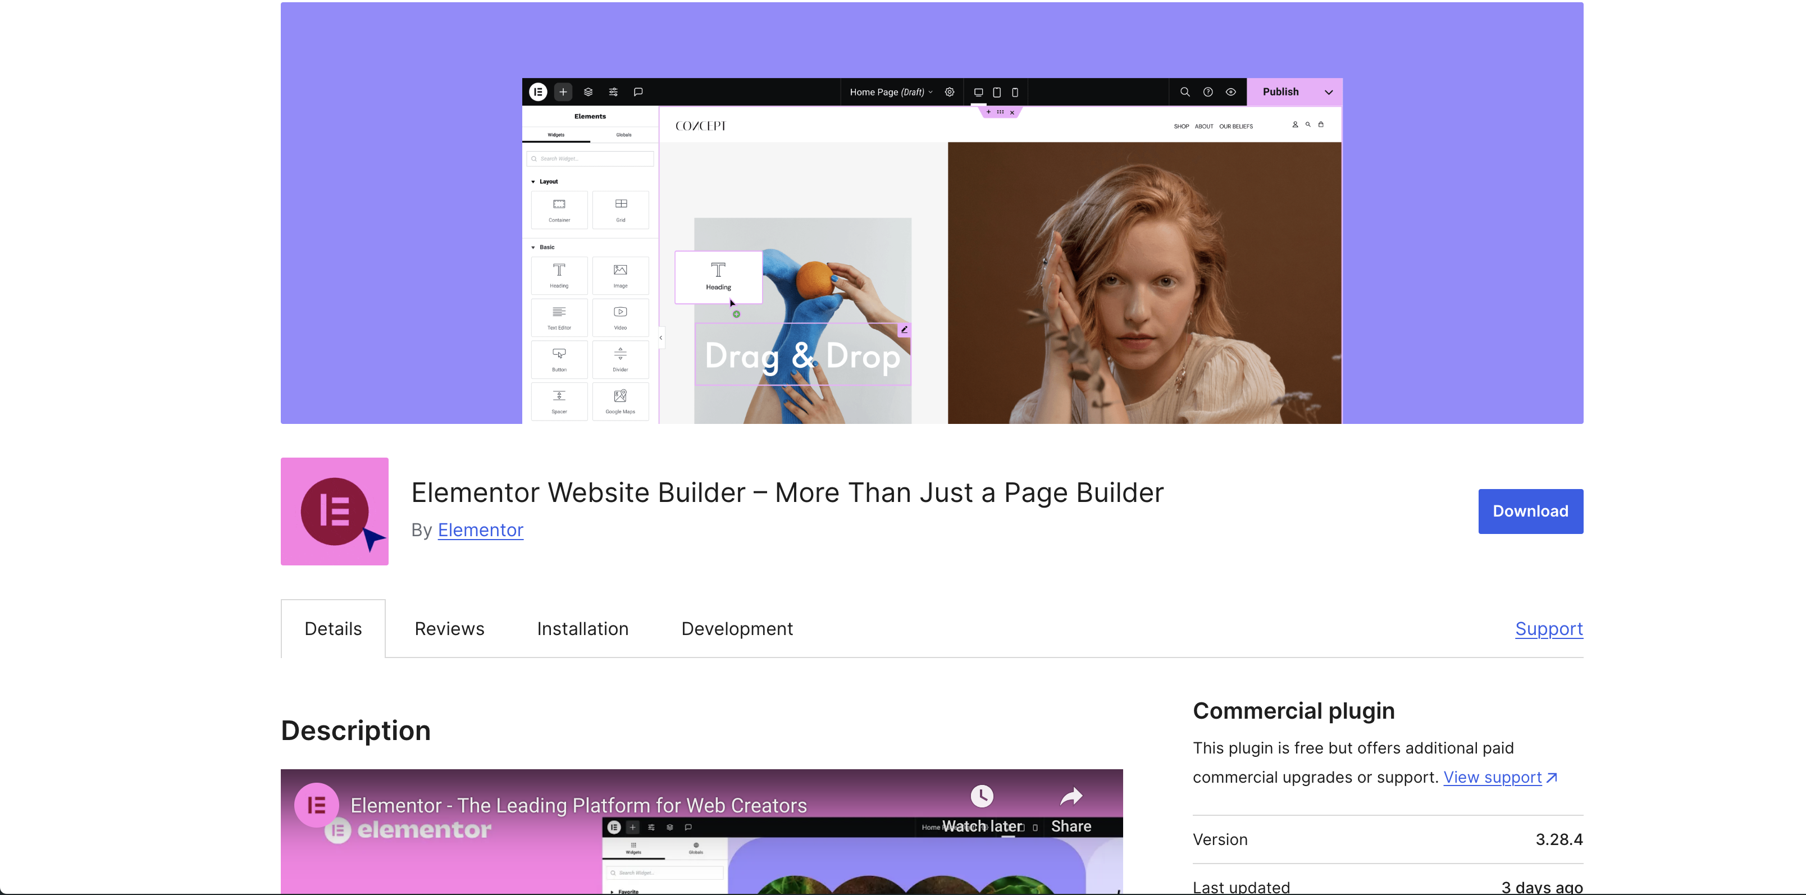Click the Watch later clock icon on video
The image size is (1806, 895).
pos(982,796)
